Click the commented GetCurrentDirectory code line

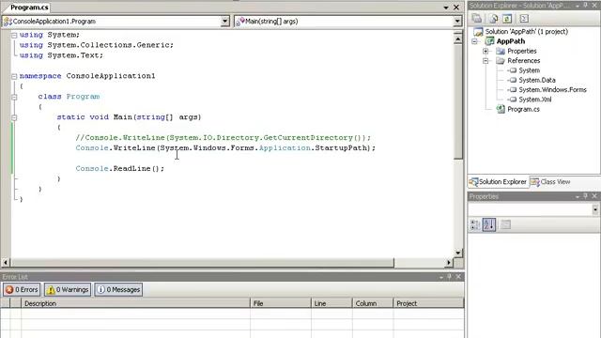point(223,138)
